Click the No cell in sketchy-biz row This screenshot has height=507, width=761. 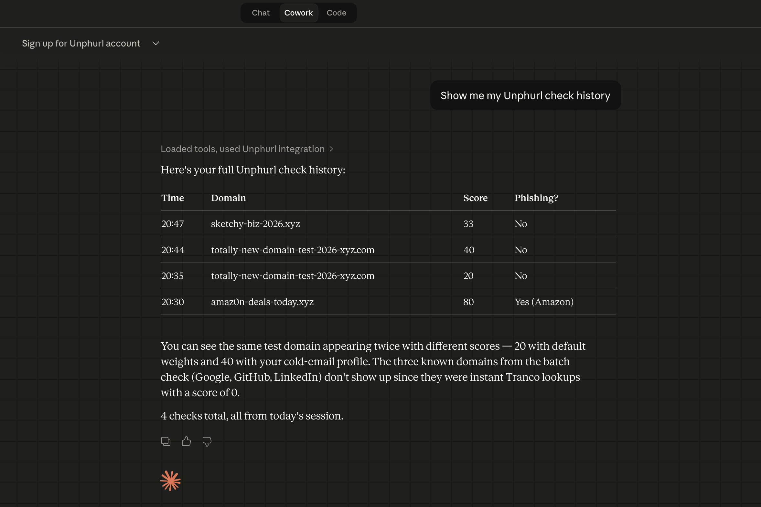pyautogui.click(x=520, y=224)
